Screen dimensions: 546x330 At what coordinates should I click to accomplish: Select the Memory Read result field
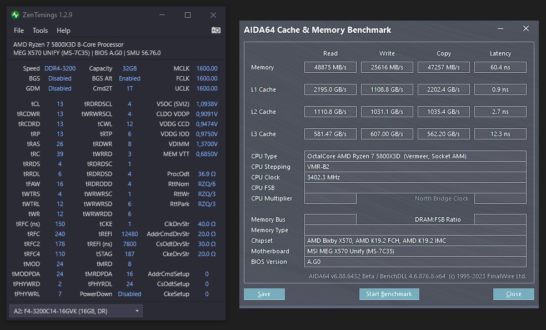[330, 67]
